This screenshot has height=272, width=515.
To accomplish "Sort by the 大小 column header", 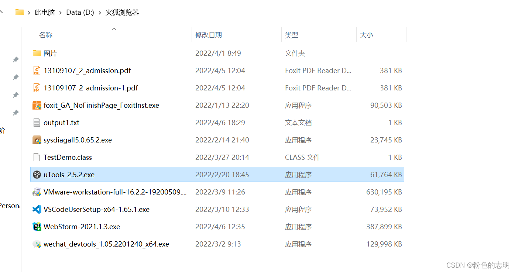I will (367, 35).
